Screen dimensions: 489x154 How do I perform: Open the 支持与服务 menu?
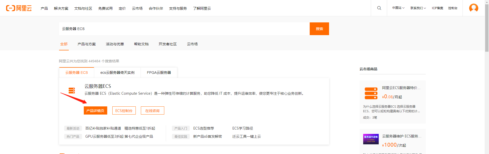coord(178,8)
